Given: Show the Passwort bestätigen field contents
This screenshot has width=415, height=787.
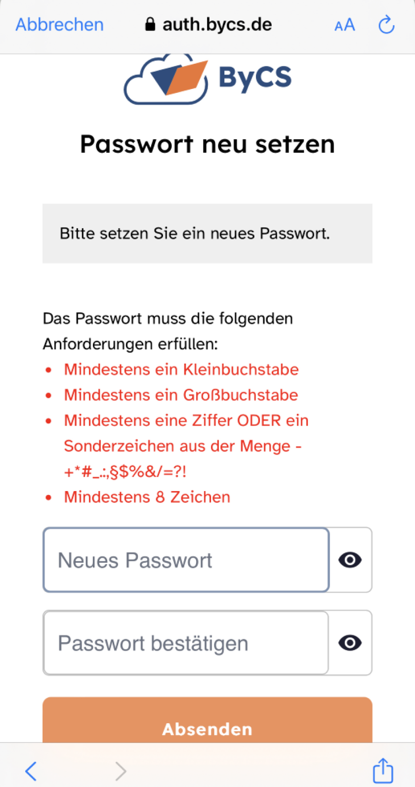Looking at the screenshot, I should point(350,643).
